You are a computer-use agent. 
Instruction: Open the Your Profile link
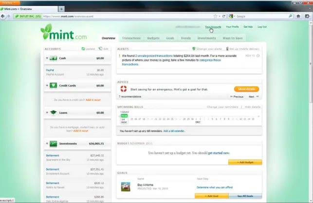tap(232, 27)
